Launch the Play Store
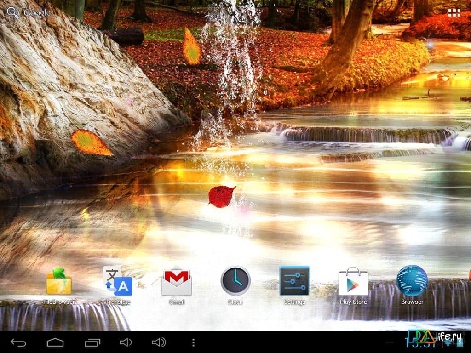The height and width of the screenshot is (353, 471). [353, 281]
